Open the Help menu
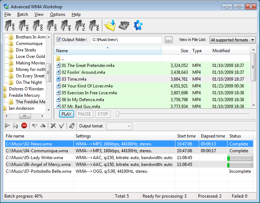Image resolution: width=260 pixels, height=203 pixels. point(76,14)
